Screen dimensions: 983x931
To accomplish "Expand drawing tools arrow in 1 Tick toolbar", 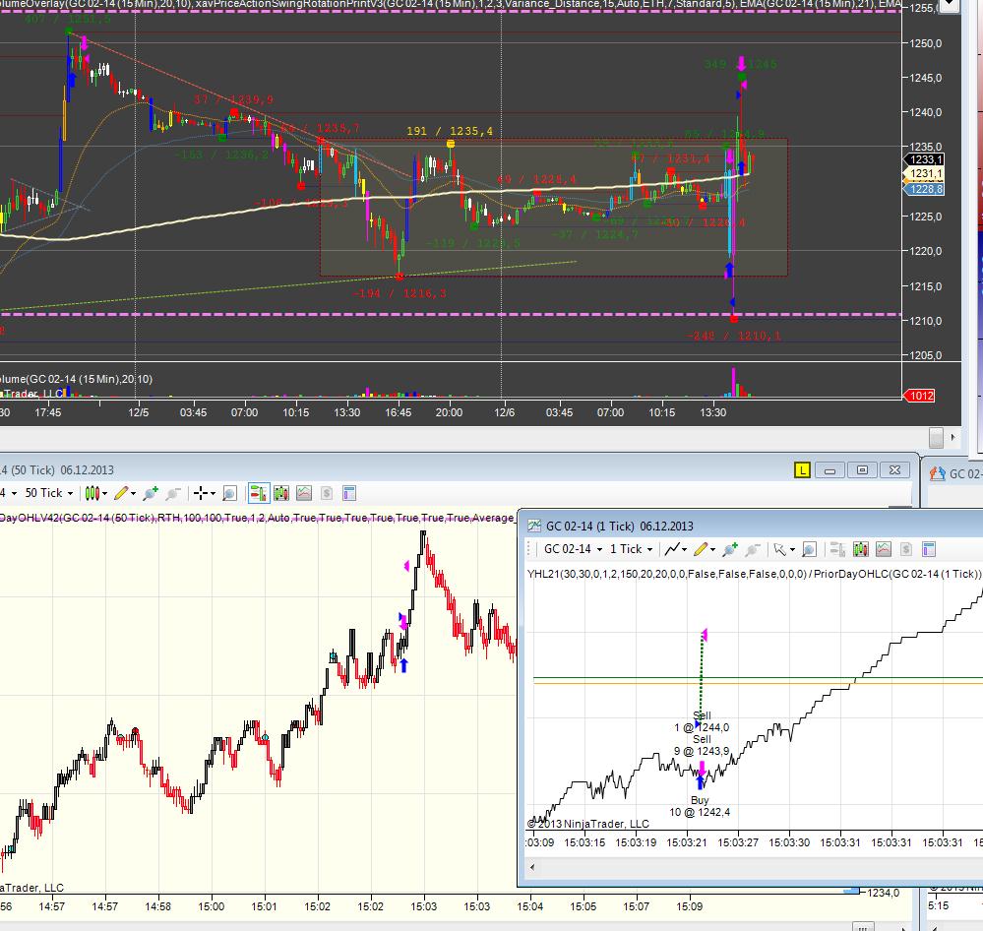I will click(x=712, y=550).
